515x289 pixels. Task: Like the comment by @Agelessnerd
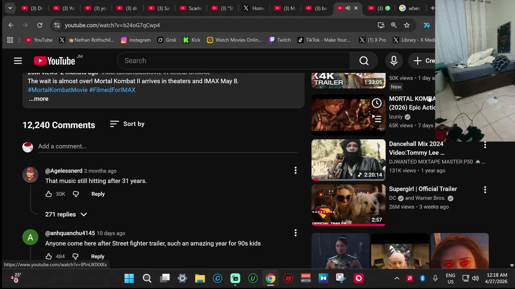tap(49, 194)
